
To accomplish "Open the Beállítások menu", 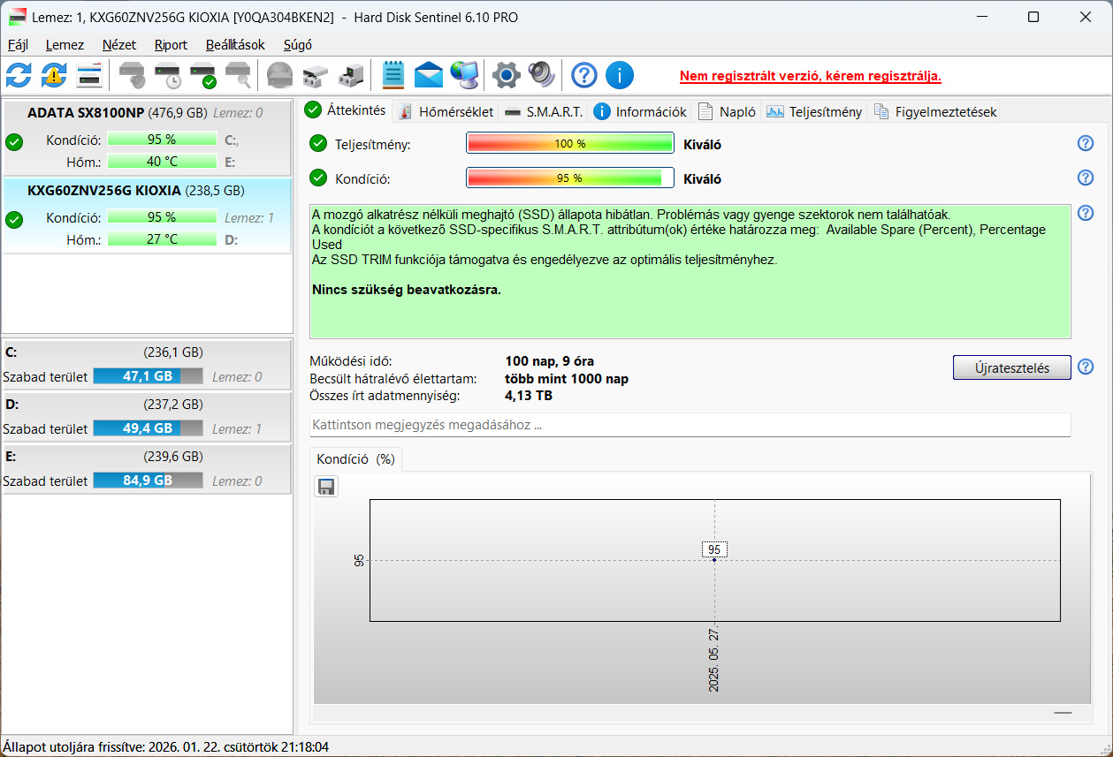I will 235,44.
